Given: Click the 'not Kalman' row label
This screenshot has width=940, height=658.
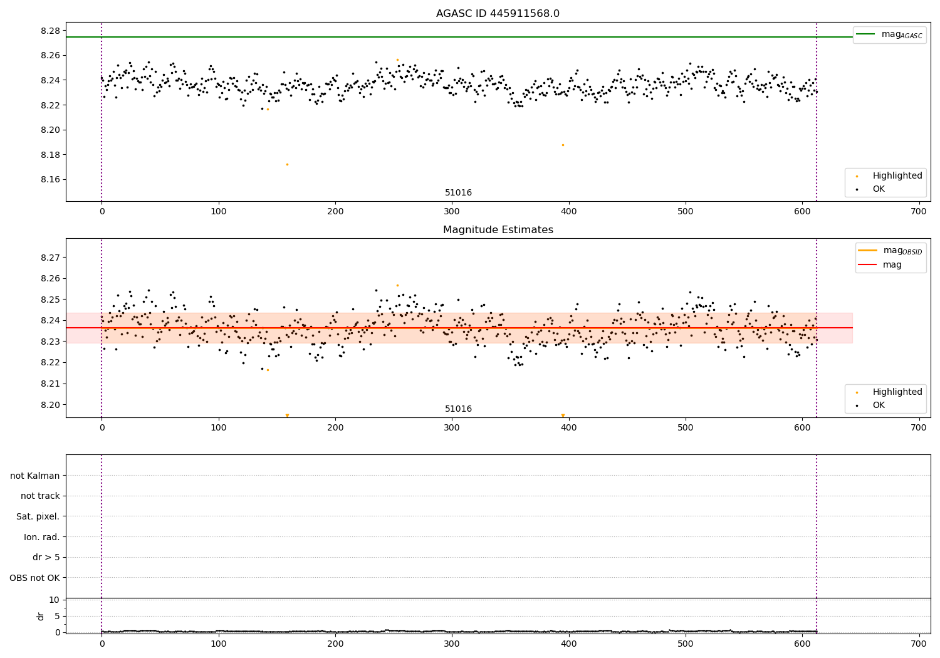Looking at the screenshot, I should tap(35, 476).
